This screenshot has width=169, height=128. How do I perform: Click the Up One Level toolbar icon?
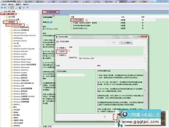click(x=9, y=8)
